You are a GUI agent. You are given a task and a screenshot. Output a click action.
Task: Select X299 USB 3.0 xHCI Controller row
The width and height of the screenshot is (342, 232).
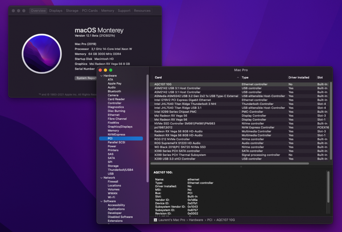[x=240, y=159]
